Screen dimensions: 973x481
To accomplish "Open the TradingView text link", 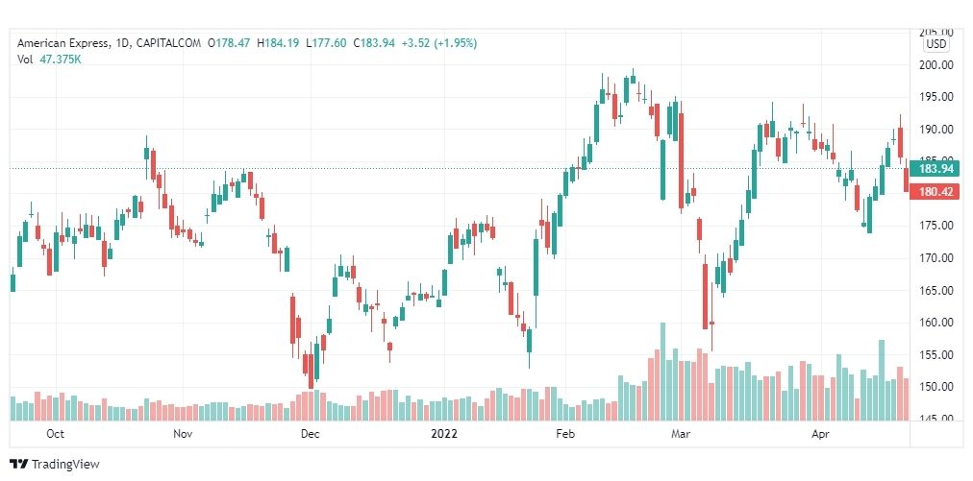I will tap(65, 464).
